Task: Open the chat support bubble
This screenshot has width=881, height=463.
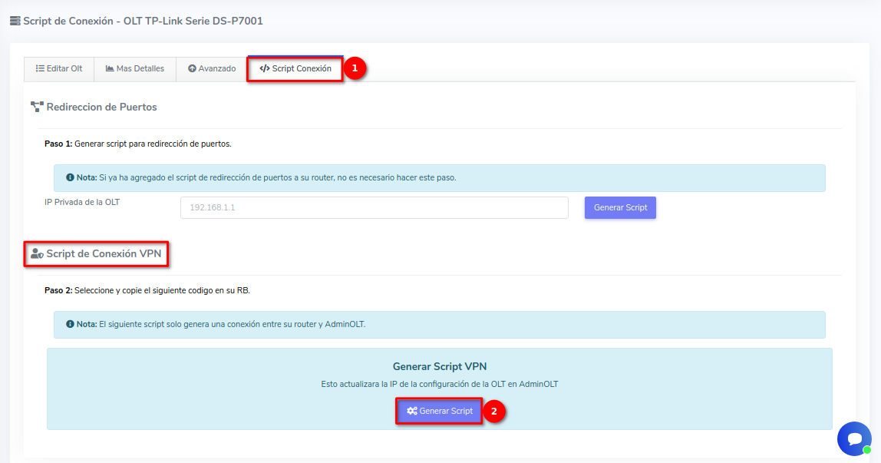Action: click(x=853, y=438)
